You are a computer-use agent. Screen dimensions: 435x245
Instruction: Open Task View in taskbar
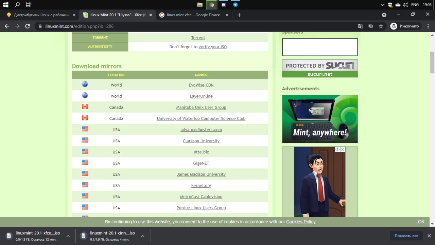[x=29, y=5]
